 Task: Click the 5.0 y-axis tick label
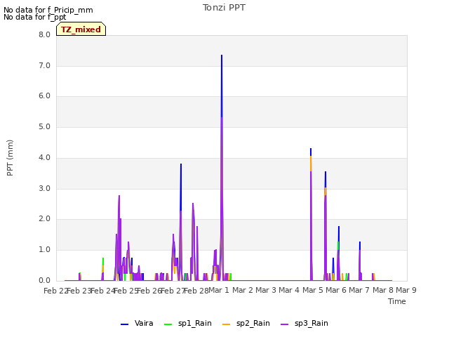(x=44, y=127)
